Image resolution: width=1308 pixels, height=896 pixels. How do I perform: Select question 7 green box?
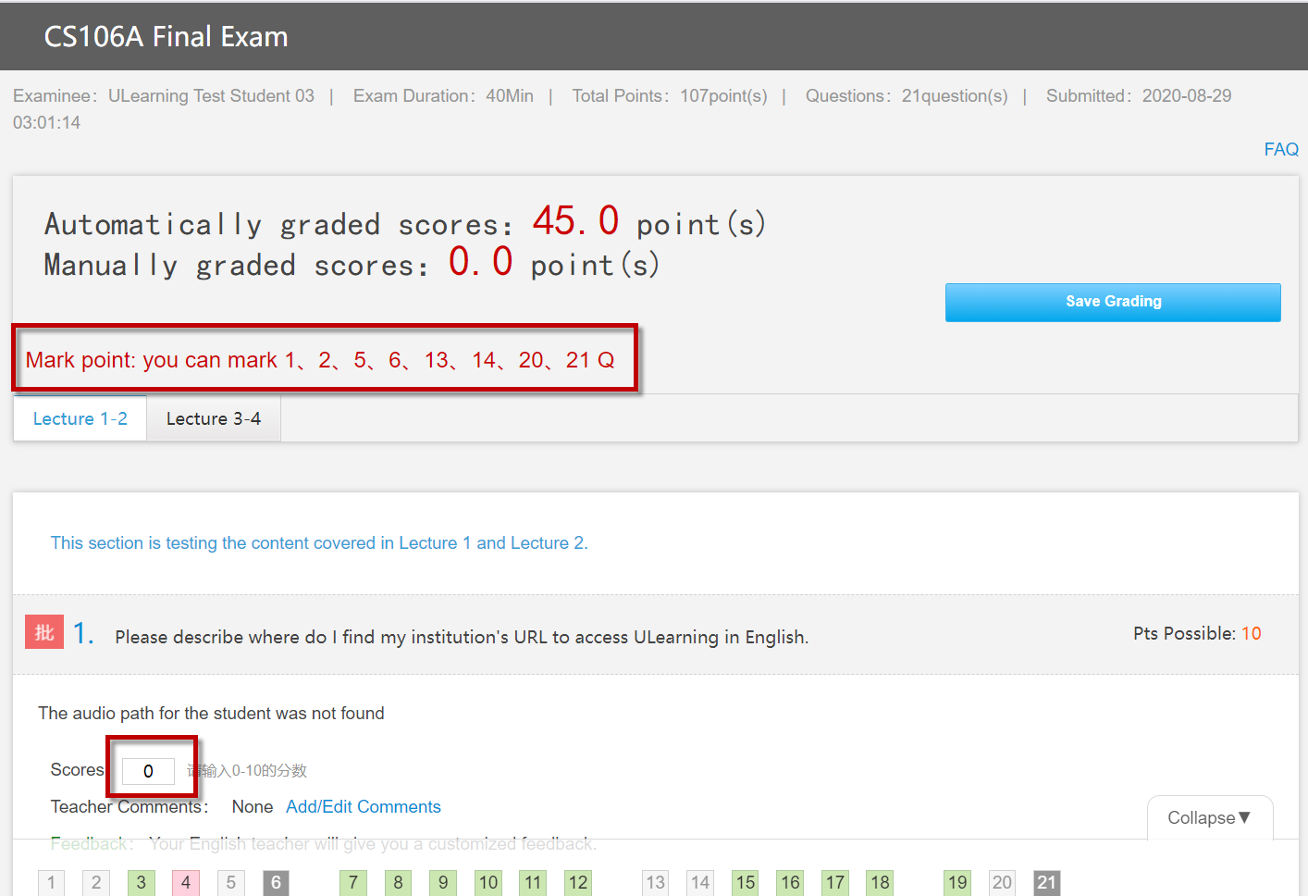353,883
